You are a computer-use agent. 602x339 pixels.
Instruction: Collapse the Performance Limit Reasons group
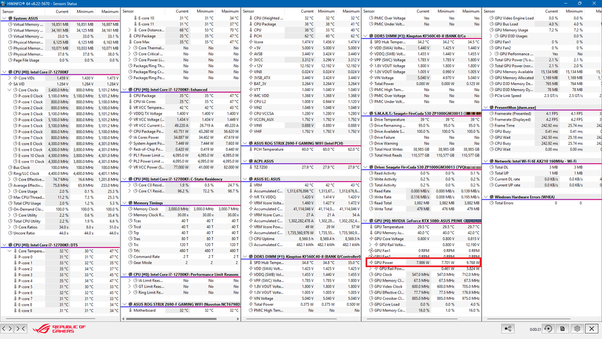pos(125,274)
